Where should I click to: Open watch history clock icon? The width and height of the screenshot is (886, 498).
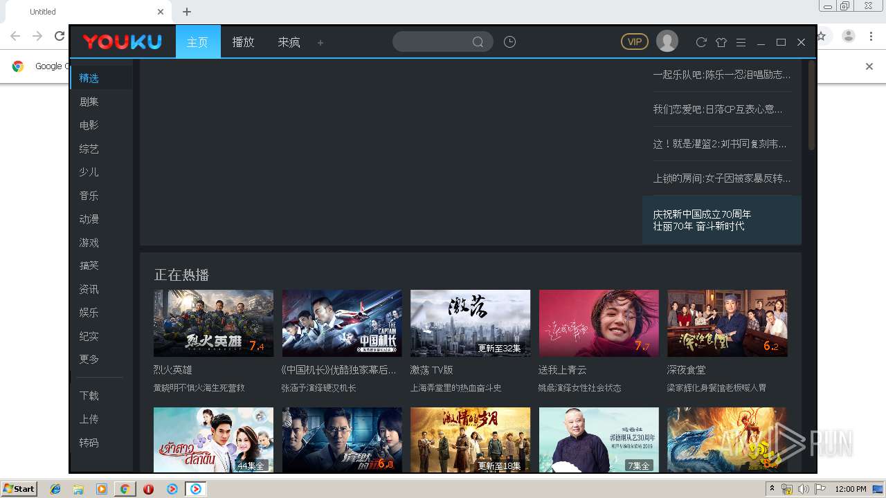509,42
